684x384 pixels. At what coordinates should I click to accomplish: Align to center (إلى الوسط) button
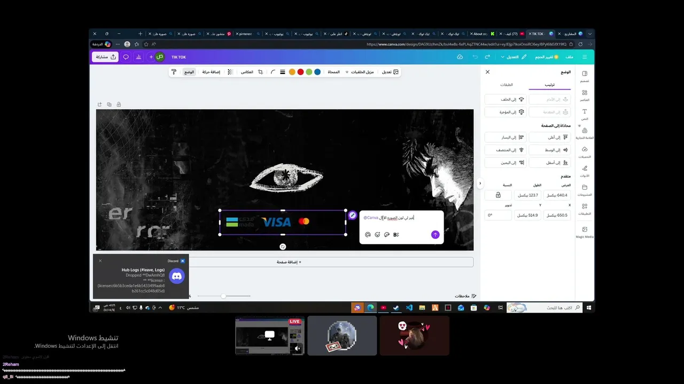click(x=549, y=150)
